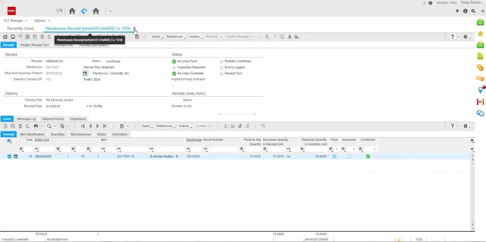Open the Item Identification tab

pos(32,134)
